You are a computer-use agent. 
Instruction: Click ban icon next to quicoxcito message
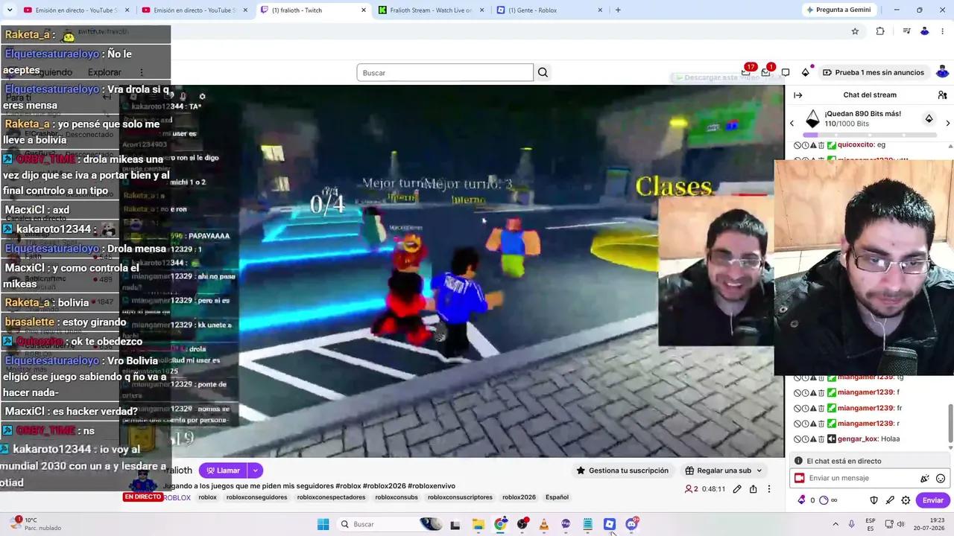pyautogui.click(x=797, y=145)
